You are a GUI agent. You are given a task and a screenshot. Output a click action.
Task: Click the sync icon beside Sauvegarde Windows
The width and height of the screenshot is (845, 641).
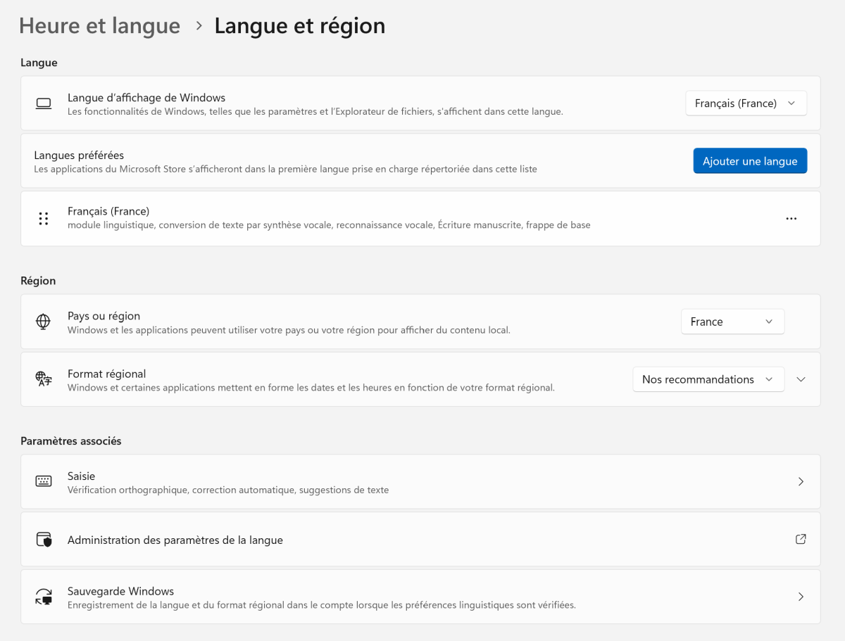[44, 597]
